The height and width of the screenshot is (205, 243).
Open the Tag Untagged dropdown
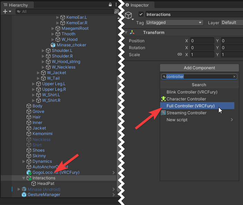point(174,23)
